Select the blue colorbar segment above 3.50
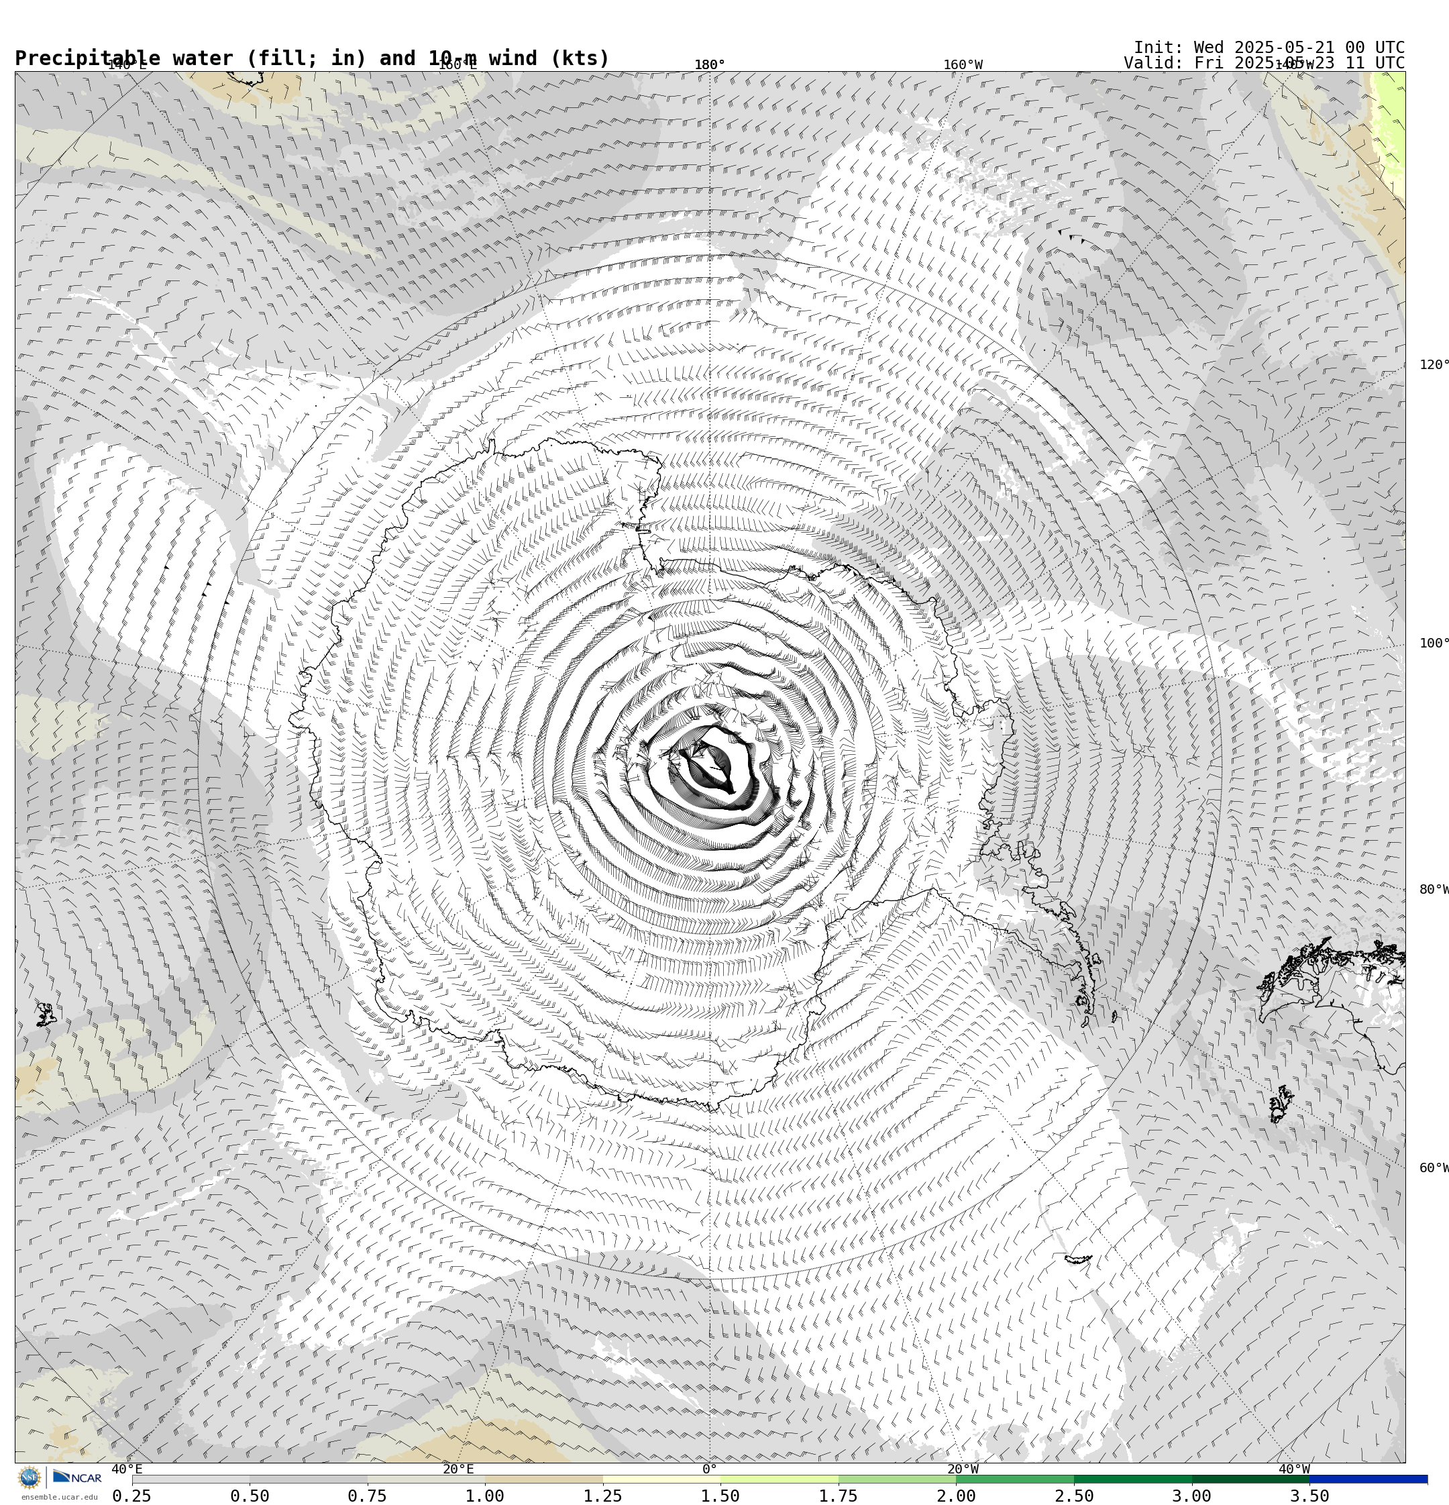 (1368, 1479)
